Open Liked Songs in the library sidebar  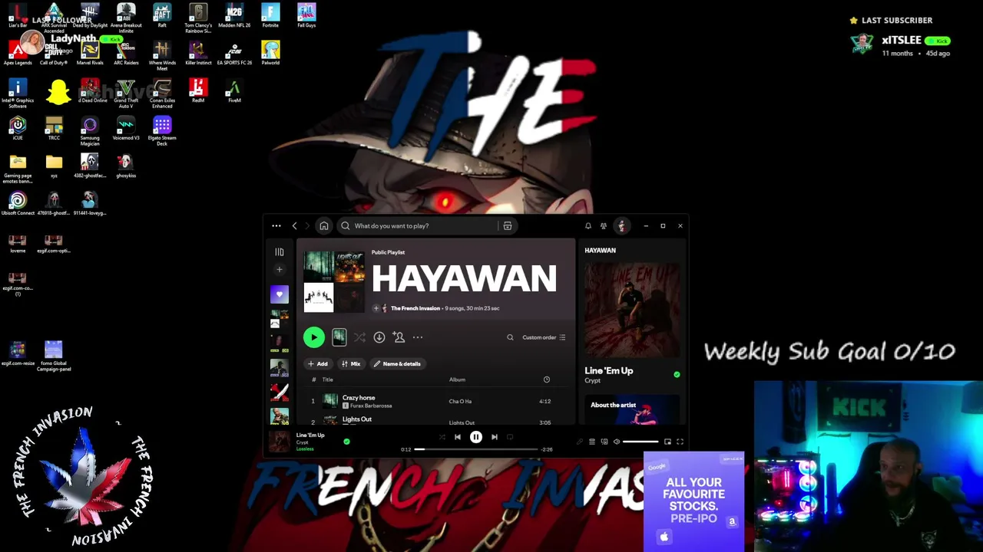[x=280, y=294]
